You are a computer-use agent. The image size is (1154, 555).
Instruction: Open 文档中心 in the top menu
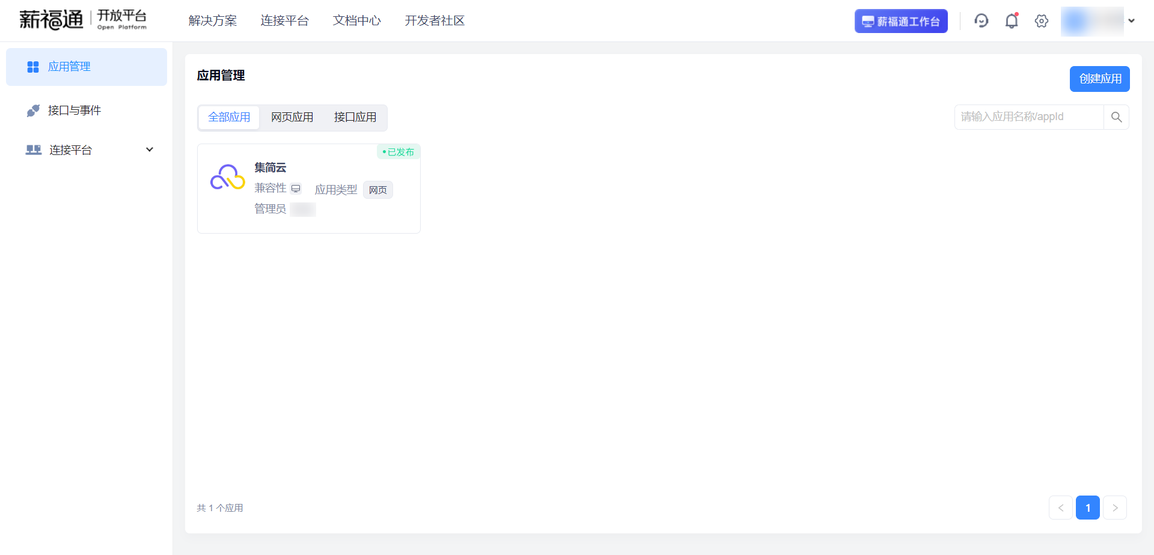[356, 21]
